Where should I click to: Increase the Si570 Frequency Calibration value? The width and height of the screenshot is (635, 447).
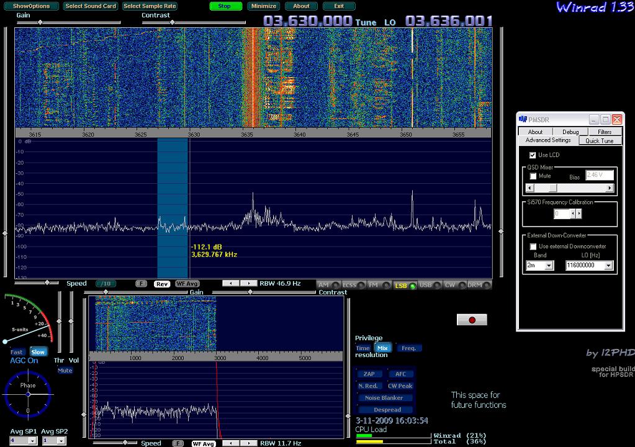point(579,214)
